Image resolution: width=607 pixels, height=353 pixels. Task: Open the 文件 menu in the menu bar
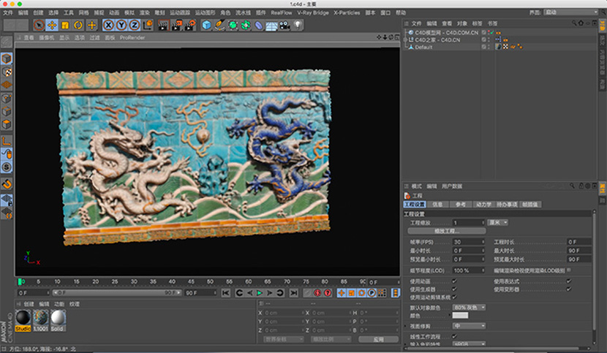tap(8, 12)
